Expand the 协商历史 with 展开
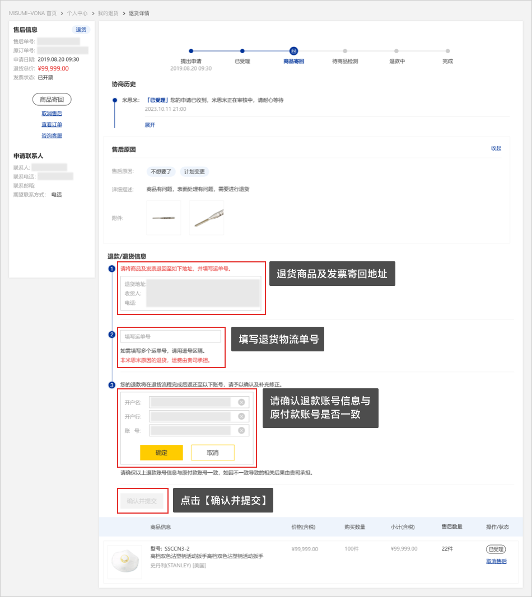The height and width of the screenshot is (597, 532). [x=150, y=125]
